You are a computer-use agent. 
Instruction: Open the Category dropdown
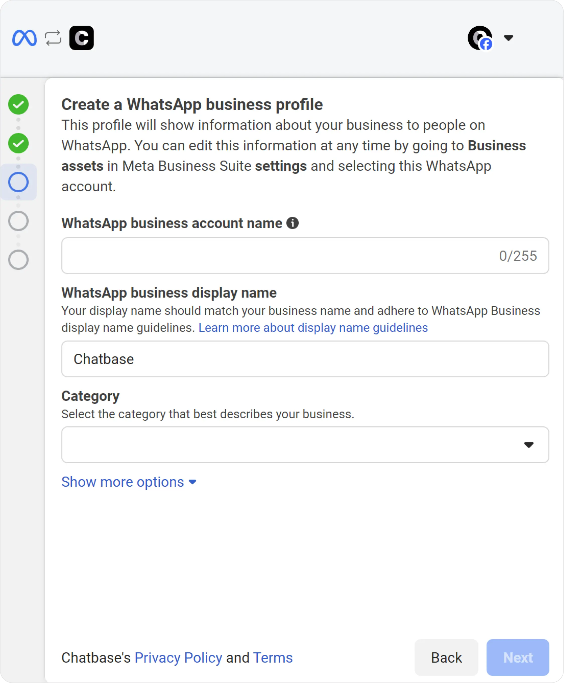(305, 445)
